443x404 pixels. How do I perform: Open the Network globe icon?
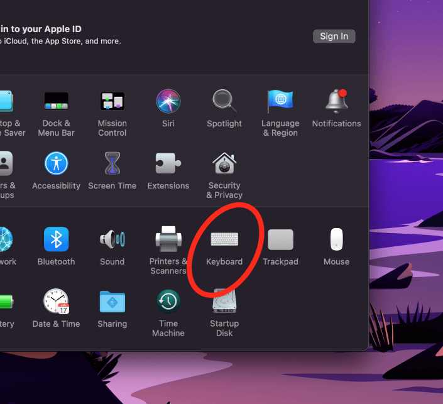coord(6,239)
